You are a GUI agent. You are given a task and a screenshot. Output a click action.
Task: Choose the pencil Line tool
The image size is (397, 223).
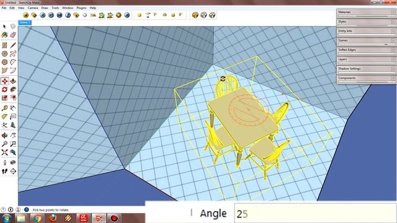[x=13, y=45]
